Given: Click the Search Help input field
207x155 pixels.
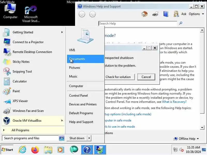Looking at the screenshot, I should coord(138,24).
